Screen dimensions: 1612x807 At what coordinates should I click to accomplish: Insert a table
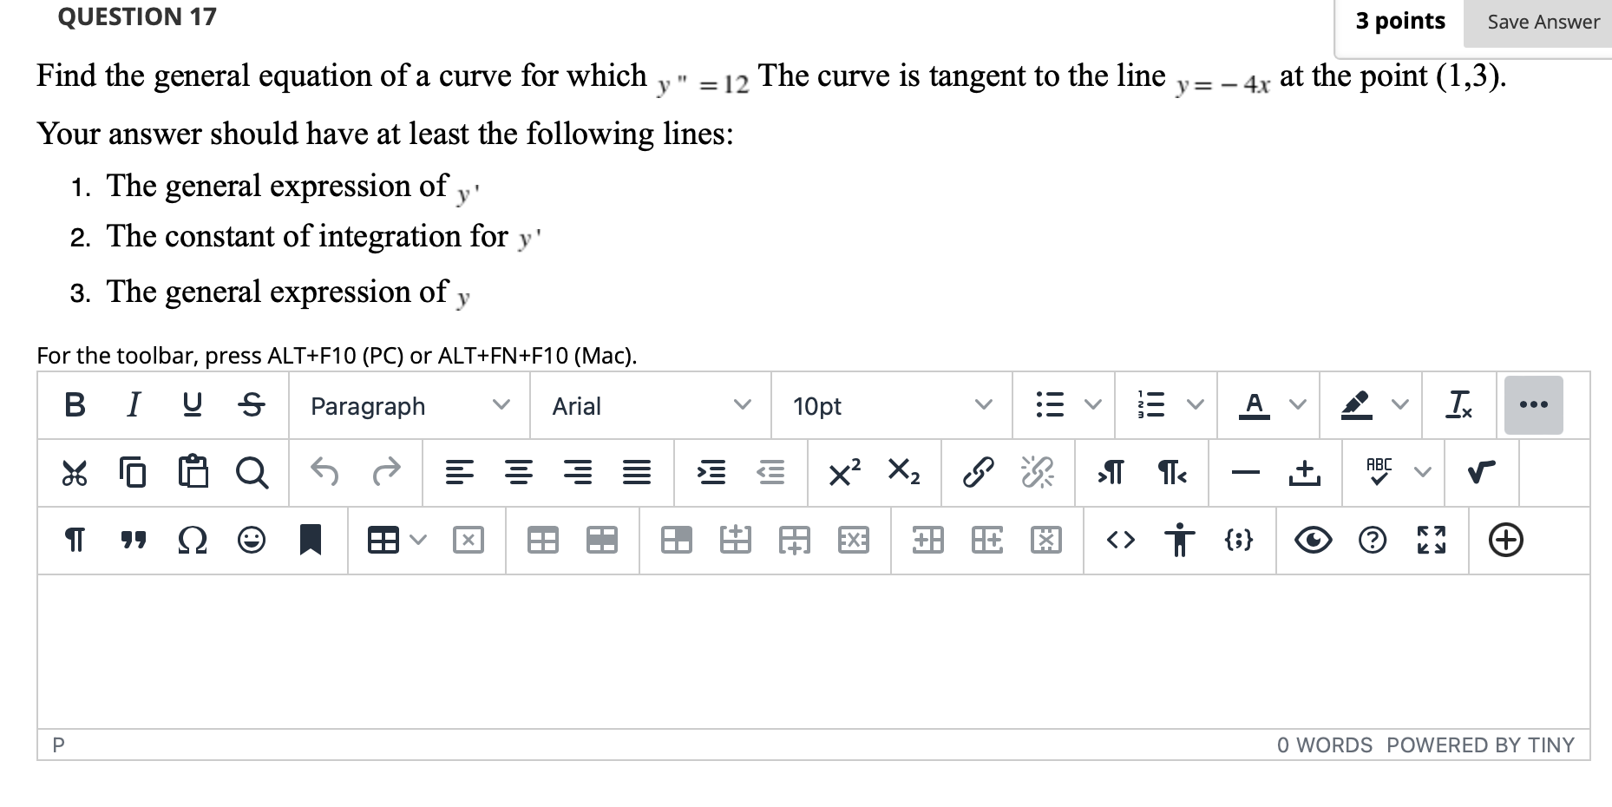click(x=383, y=541)
